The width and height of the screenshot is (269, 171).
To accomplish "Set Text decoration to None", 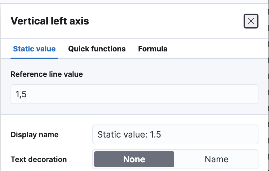I will [134, 159].
